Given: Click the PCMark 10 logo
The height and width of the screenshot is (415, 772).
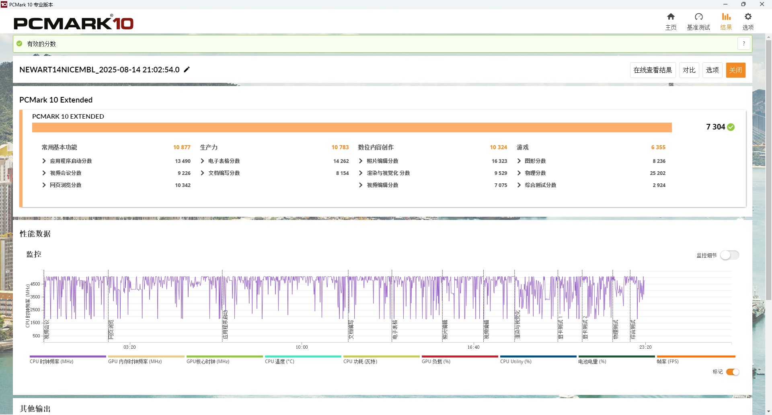Looking at the screenshot, I should pyautogui.click(x=74, y=23).
